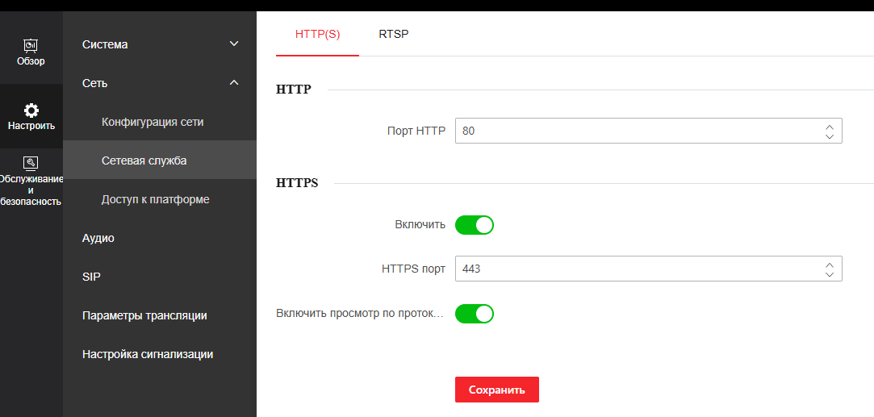This screenshot has width=874, height=417.
Task: Disable the HTTPS Включить toggle
Action: (x=474, y=225)
